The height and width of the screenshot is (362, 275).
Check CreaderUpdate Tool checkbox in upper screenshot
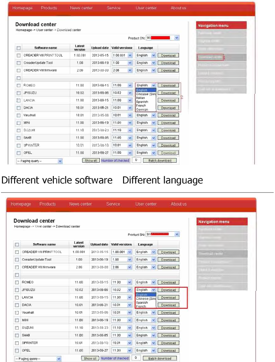click(19, 63)
